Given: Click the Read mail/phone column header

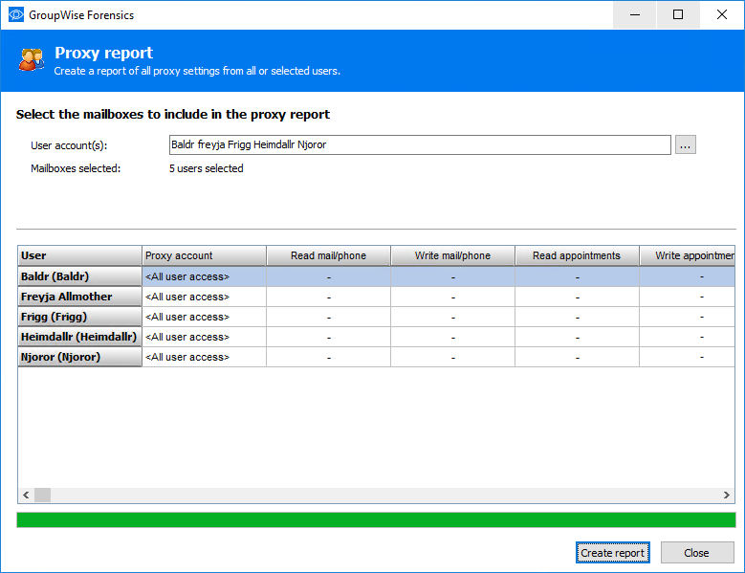Looking at the screenshot, I should pyautogui.click(x=328, y=255).
